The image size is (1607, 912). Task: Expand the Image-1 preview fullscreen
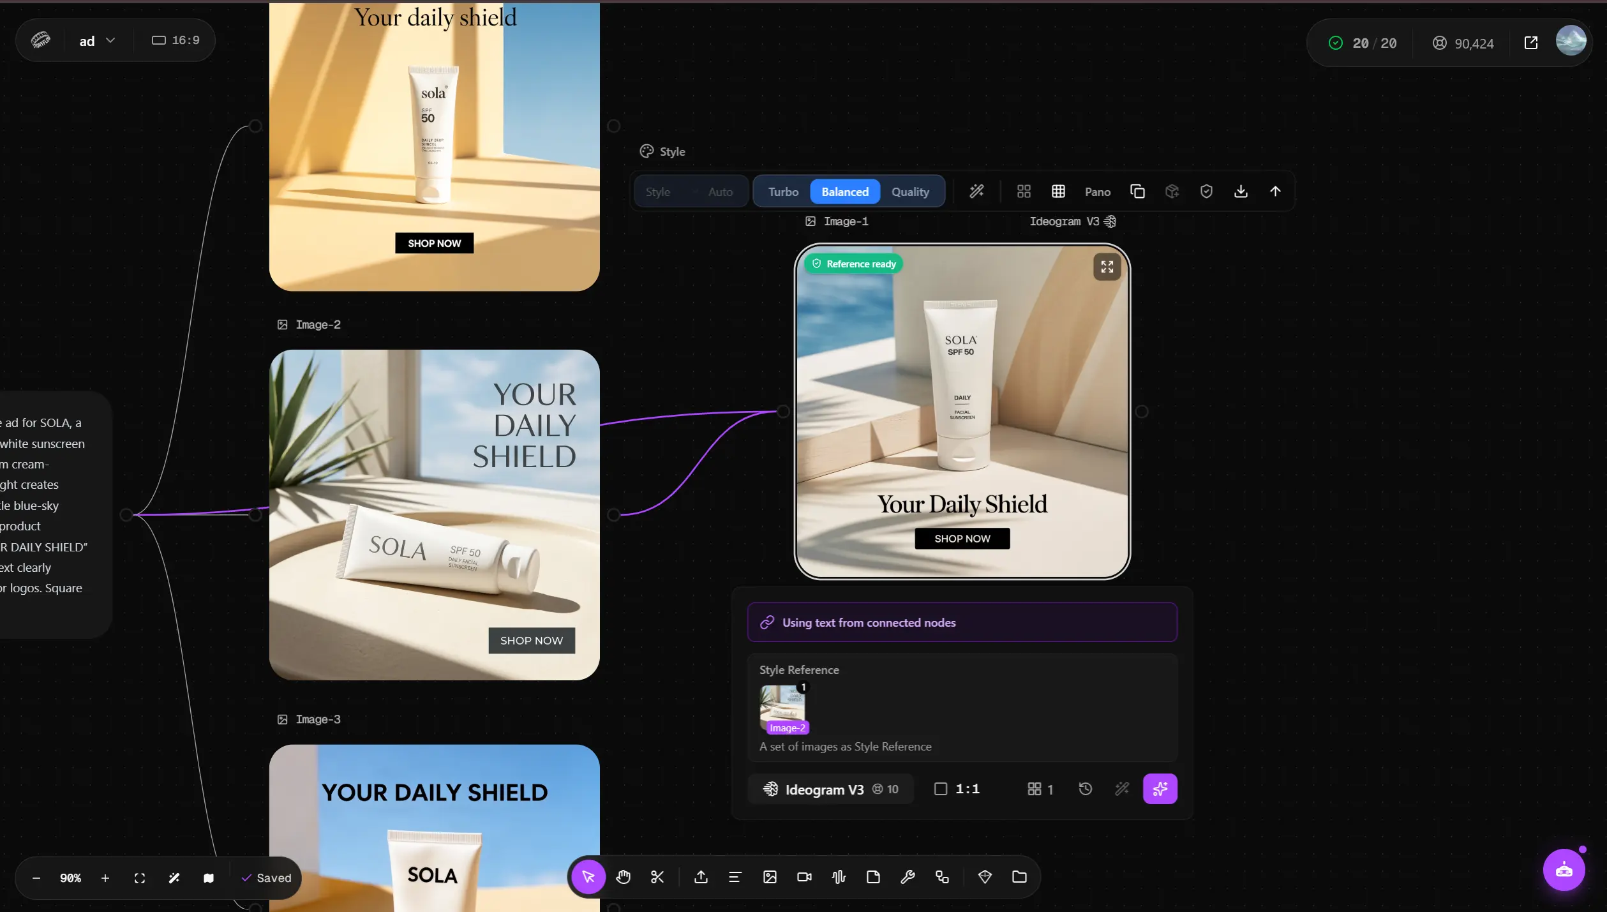pos(1107,267)
